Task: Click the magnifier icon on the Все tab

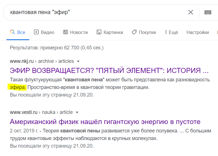Action: pos(12,32)
